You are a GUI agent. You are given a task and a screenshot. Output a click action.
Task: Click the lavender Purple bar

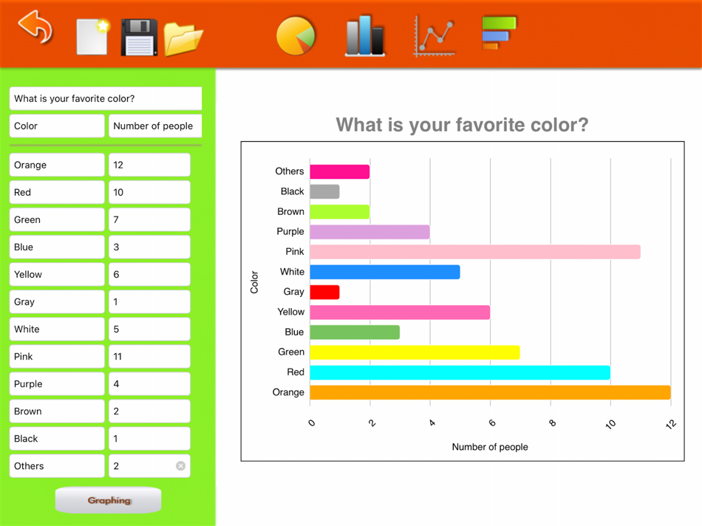point(369,232)
